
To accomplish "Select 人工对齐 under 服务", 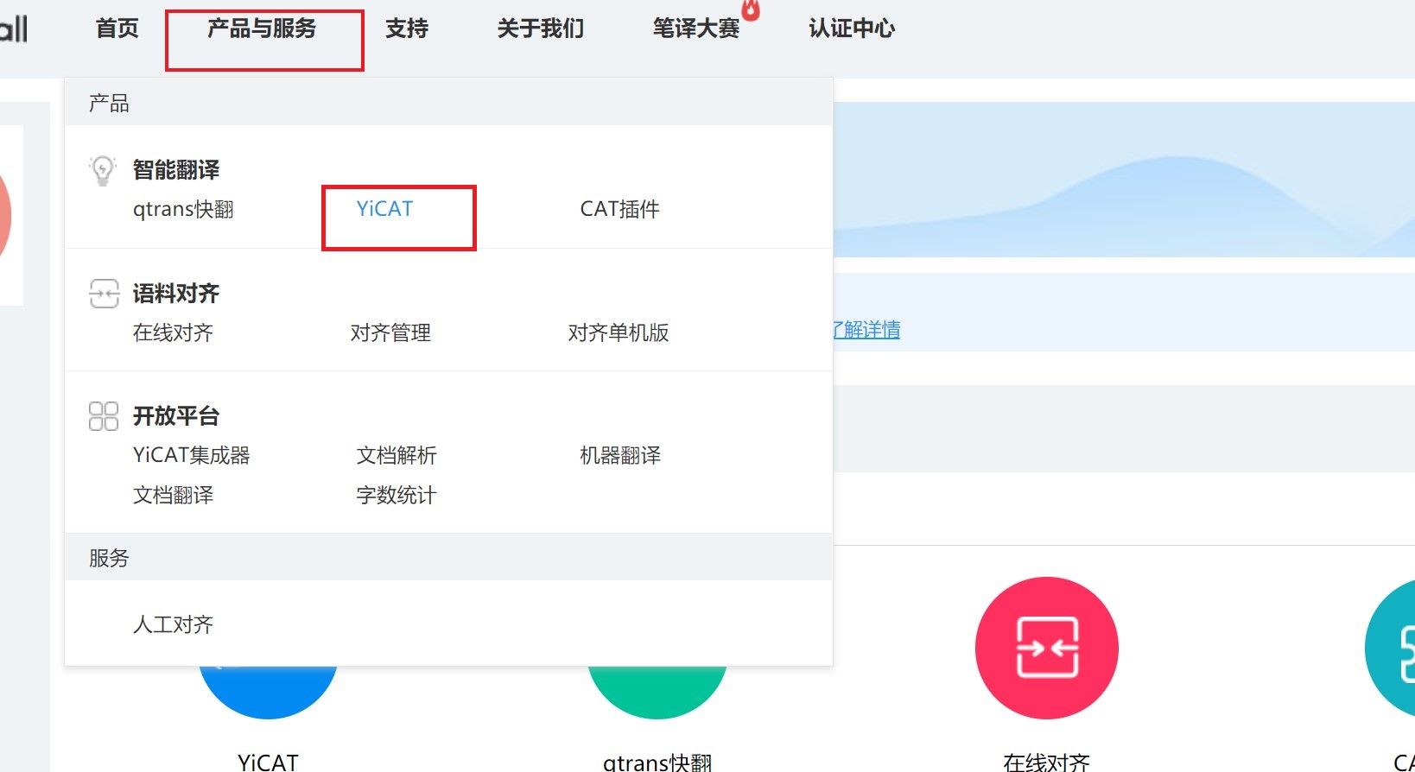I will pyautogui.click(x=173, y=624).
